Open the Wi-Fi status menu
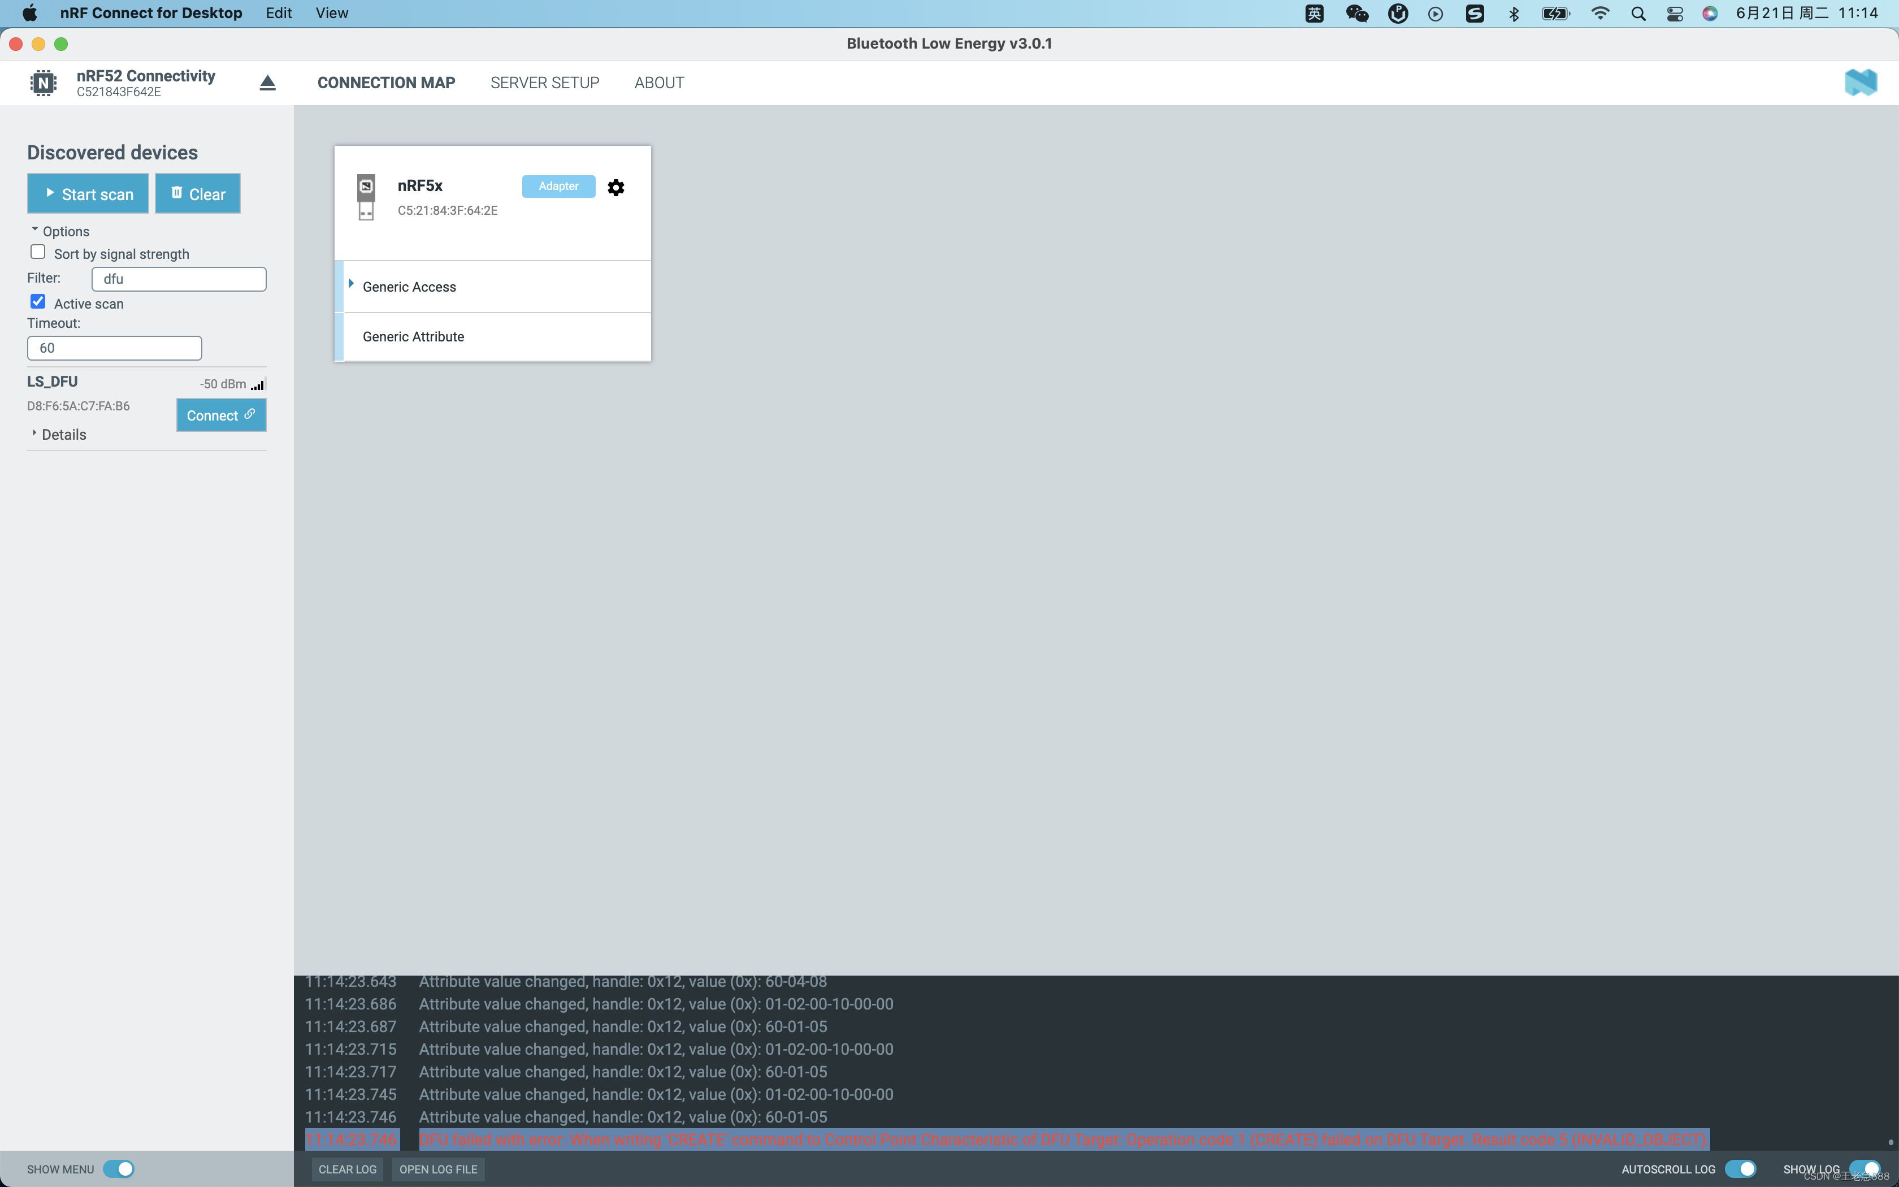1899x1187 pixels. pos(1600,14)
